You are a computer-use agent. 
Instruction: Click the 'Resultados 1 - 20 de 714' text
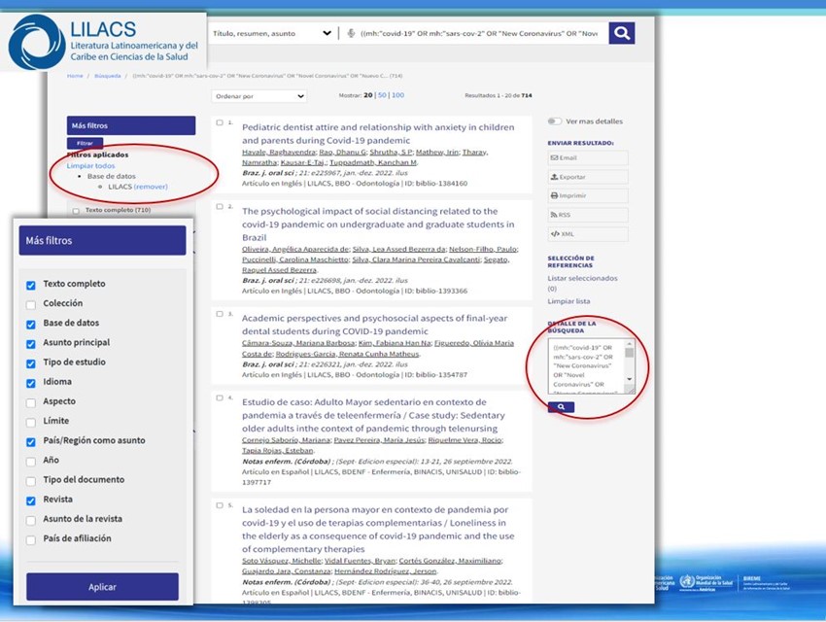(498, 95)
